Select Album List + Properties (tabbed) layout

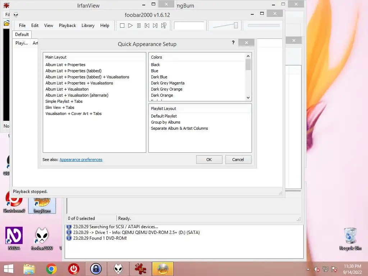tap(73, 71)
